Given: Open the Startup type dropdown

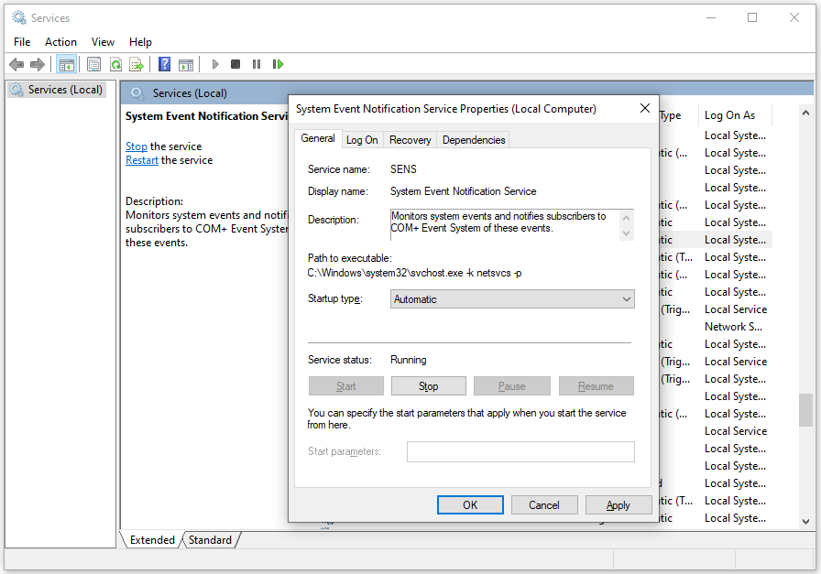Looking at the screenshot, I should [x=512, y=299].
